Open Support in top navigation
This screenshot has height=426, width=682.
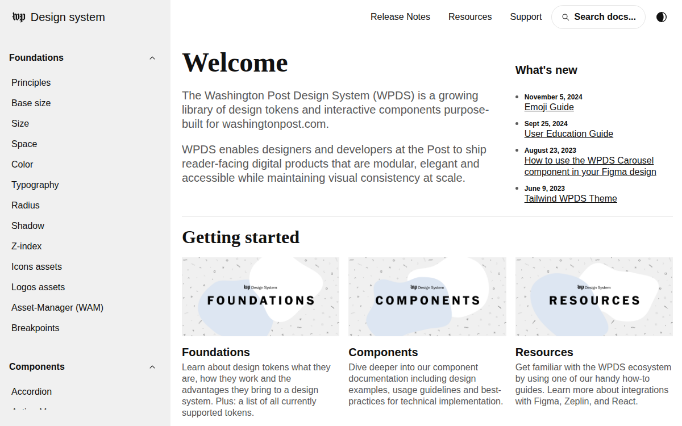point(526,17)
